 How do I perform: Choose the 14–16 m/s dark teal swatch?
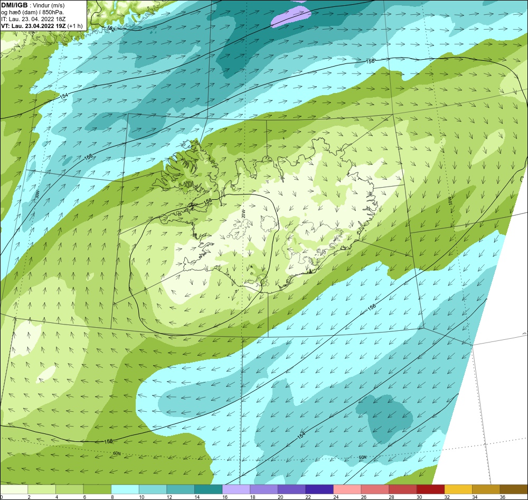coord(209,489)
